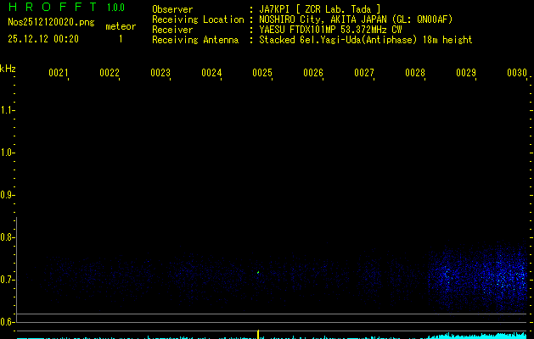Click the 0.6 frequency axis label
This screenshot has width=534, height=339.
[8, 322]
